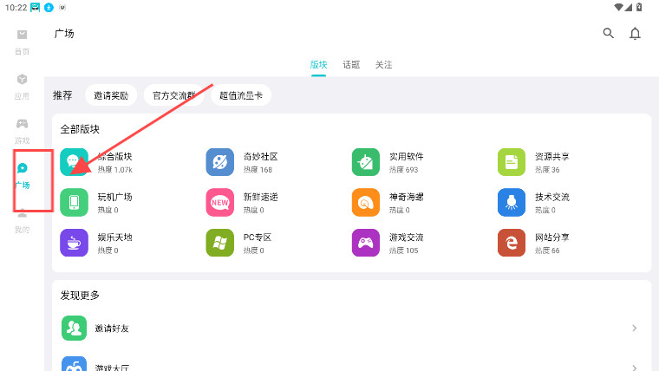Click the search magnifier icon

(x=608, y=33)
